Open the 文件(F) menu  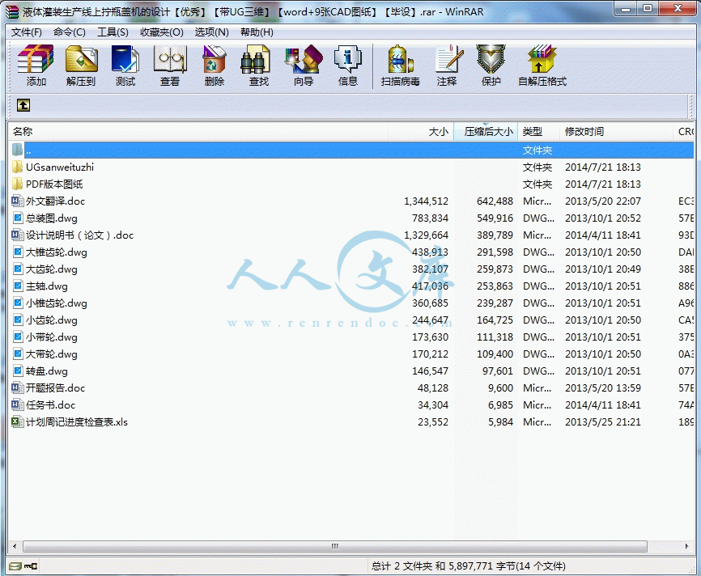tap(27, 32)
